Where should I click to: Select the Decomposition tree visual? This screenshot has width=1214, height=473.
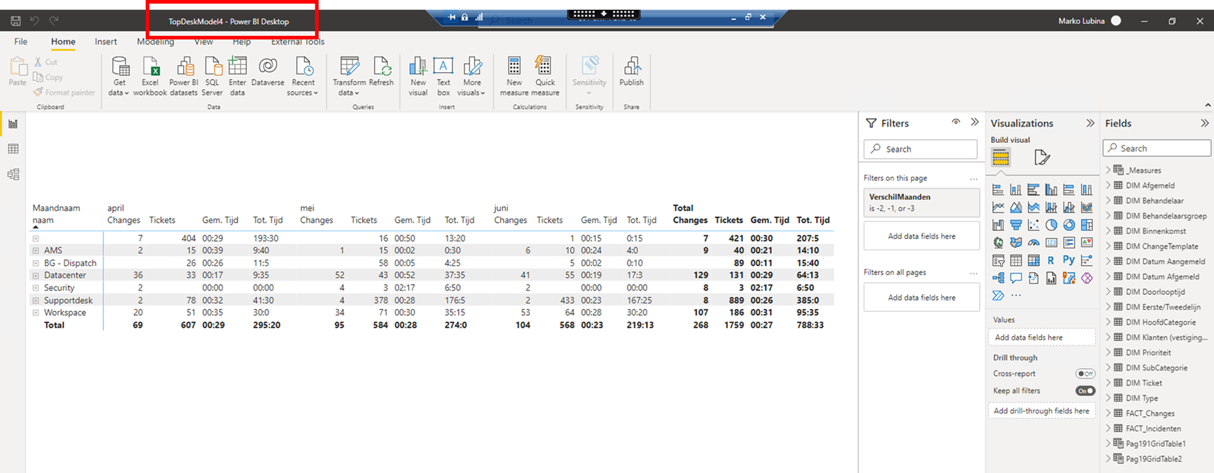998,279
